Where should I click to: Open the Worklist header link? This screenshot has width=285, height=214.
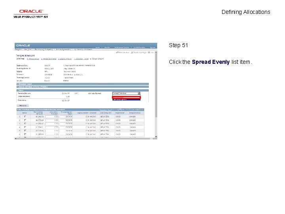[x=107, y=48]
